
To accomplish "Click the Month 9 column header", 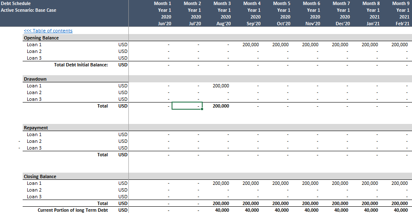I will [401, 3].
